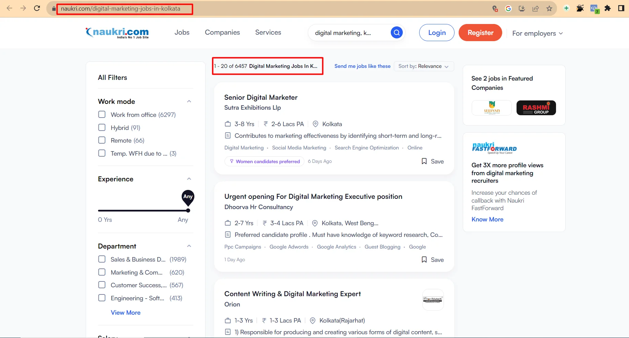Check the Hybrid work mode filter
The height and width of the screenshot is (338, 629).
point(102,128)
